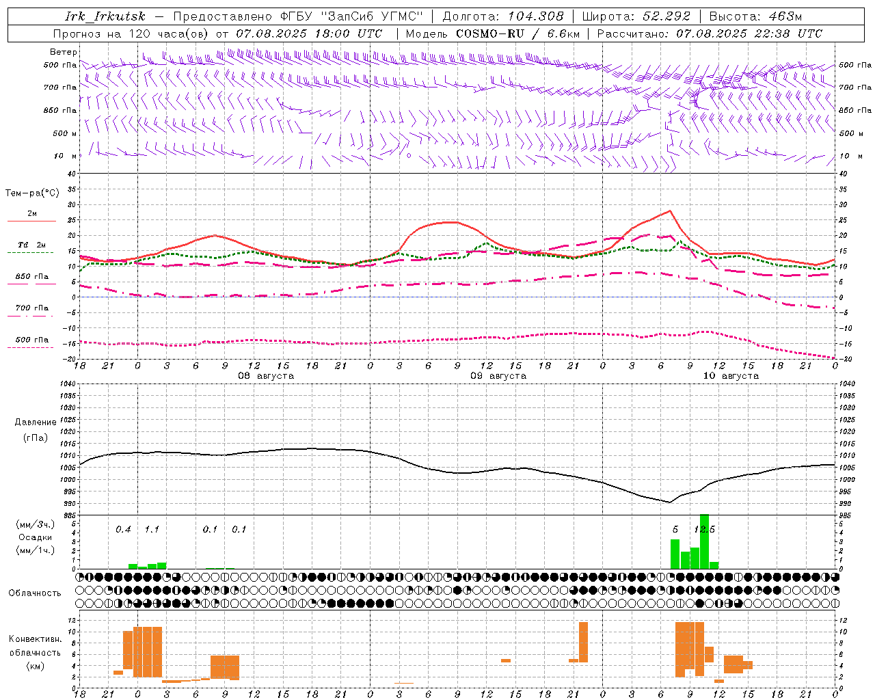The width and height of the screenshot is (875, 700).
Task: Click the 'Конвективн.' convective cloud label
Action: [x=36, y=639]
